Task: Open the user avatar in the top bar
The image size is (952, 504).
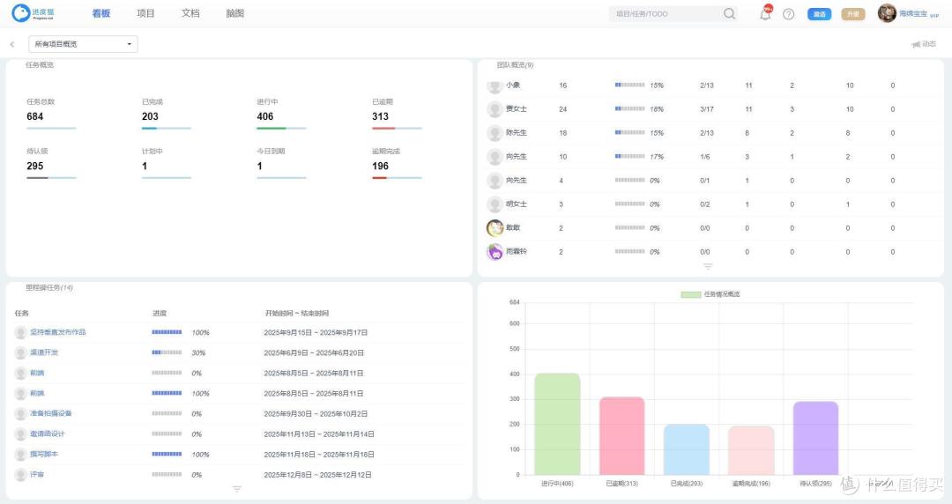Action: [x=887, y=13]
